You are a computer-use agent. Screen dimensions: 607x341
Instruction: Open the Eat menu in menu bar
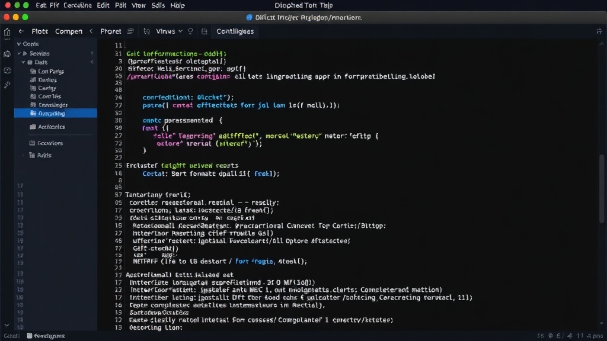[x=41, y=5]
